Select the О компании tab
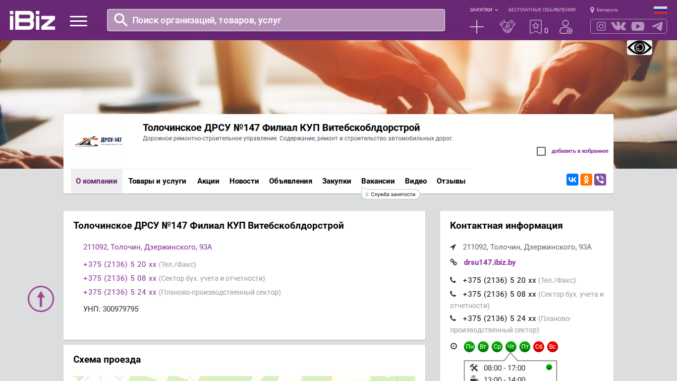The width and height of the screenshot is (677, 381). point(97,181)
